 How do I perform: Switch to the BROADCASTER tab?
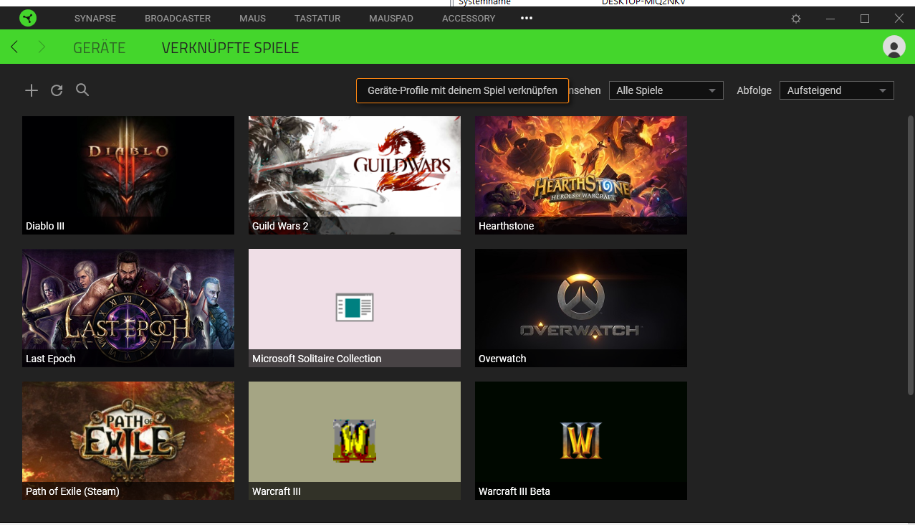pyautogui.click(x=178, y=18)
